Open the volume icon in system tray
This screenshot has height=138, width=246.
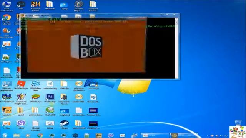click(x=221, y=136)
